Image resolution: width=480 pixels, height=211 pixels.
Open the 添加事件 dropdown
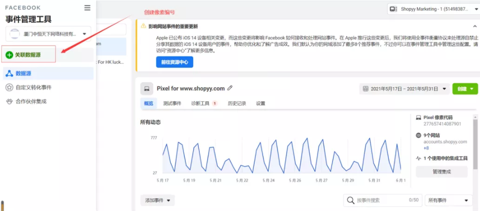coord(157,201)
